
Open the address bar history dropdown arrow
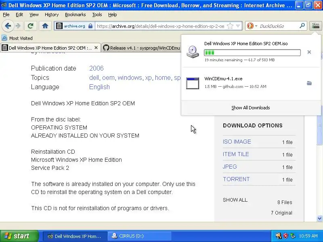pos(238,26)
